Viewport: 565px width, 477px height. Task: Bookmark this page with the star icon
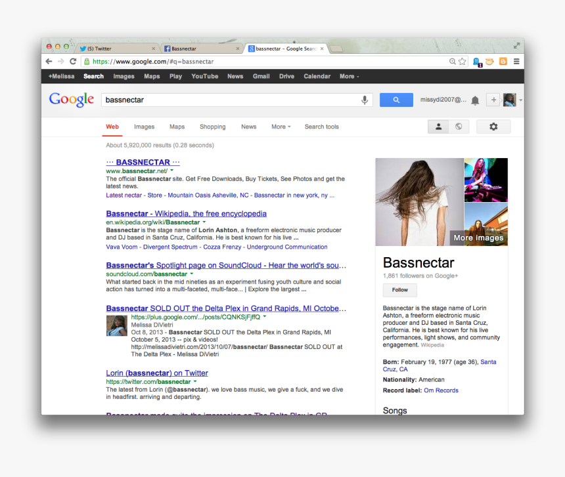463,62
